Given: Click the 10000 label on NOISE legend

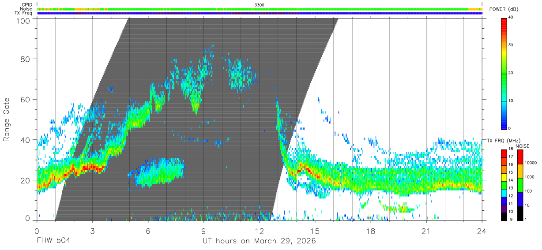Looking at the screenshot, I should click(531, 163).
